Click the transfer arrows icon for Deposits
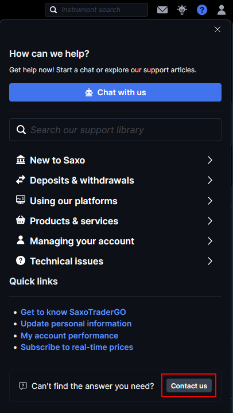Screen dimensions: 233x413 tap(21, 180)
